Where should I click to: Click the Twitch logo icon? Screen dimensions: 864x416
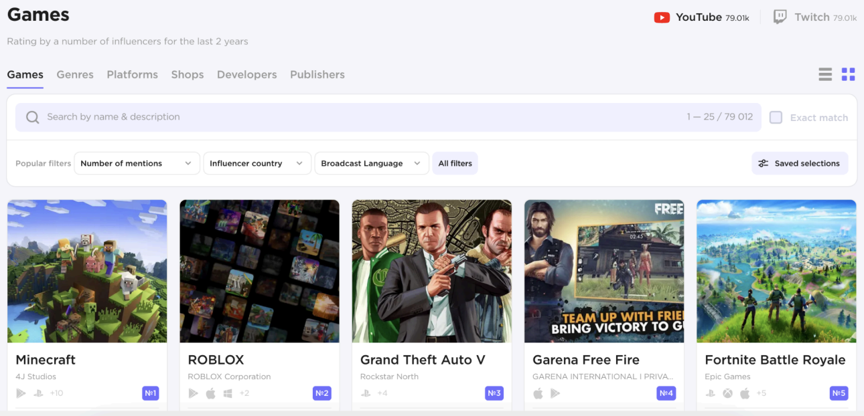780,17
